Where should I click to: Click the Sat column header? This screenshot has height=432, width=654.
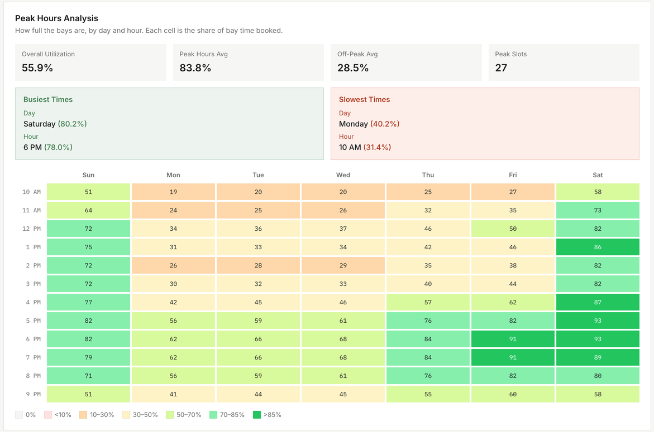pyautogui.click(x=598, y=175)
